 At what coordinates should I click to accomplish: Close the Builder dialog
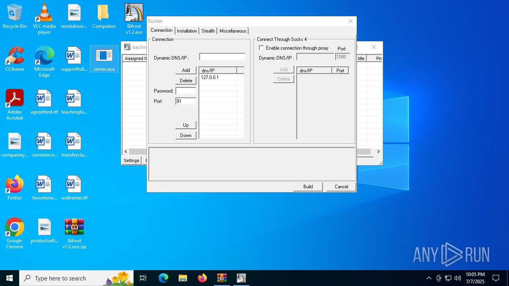pyautogui.click(x=350, y=21)
